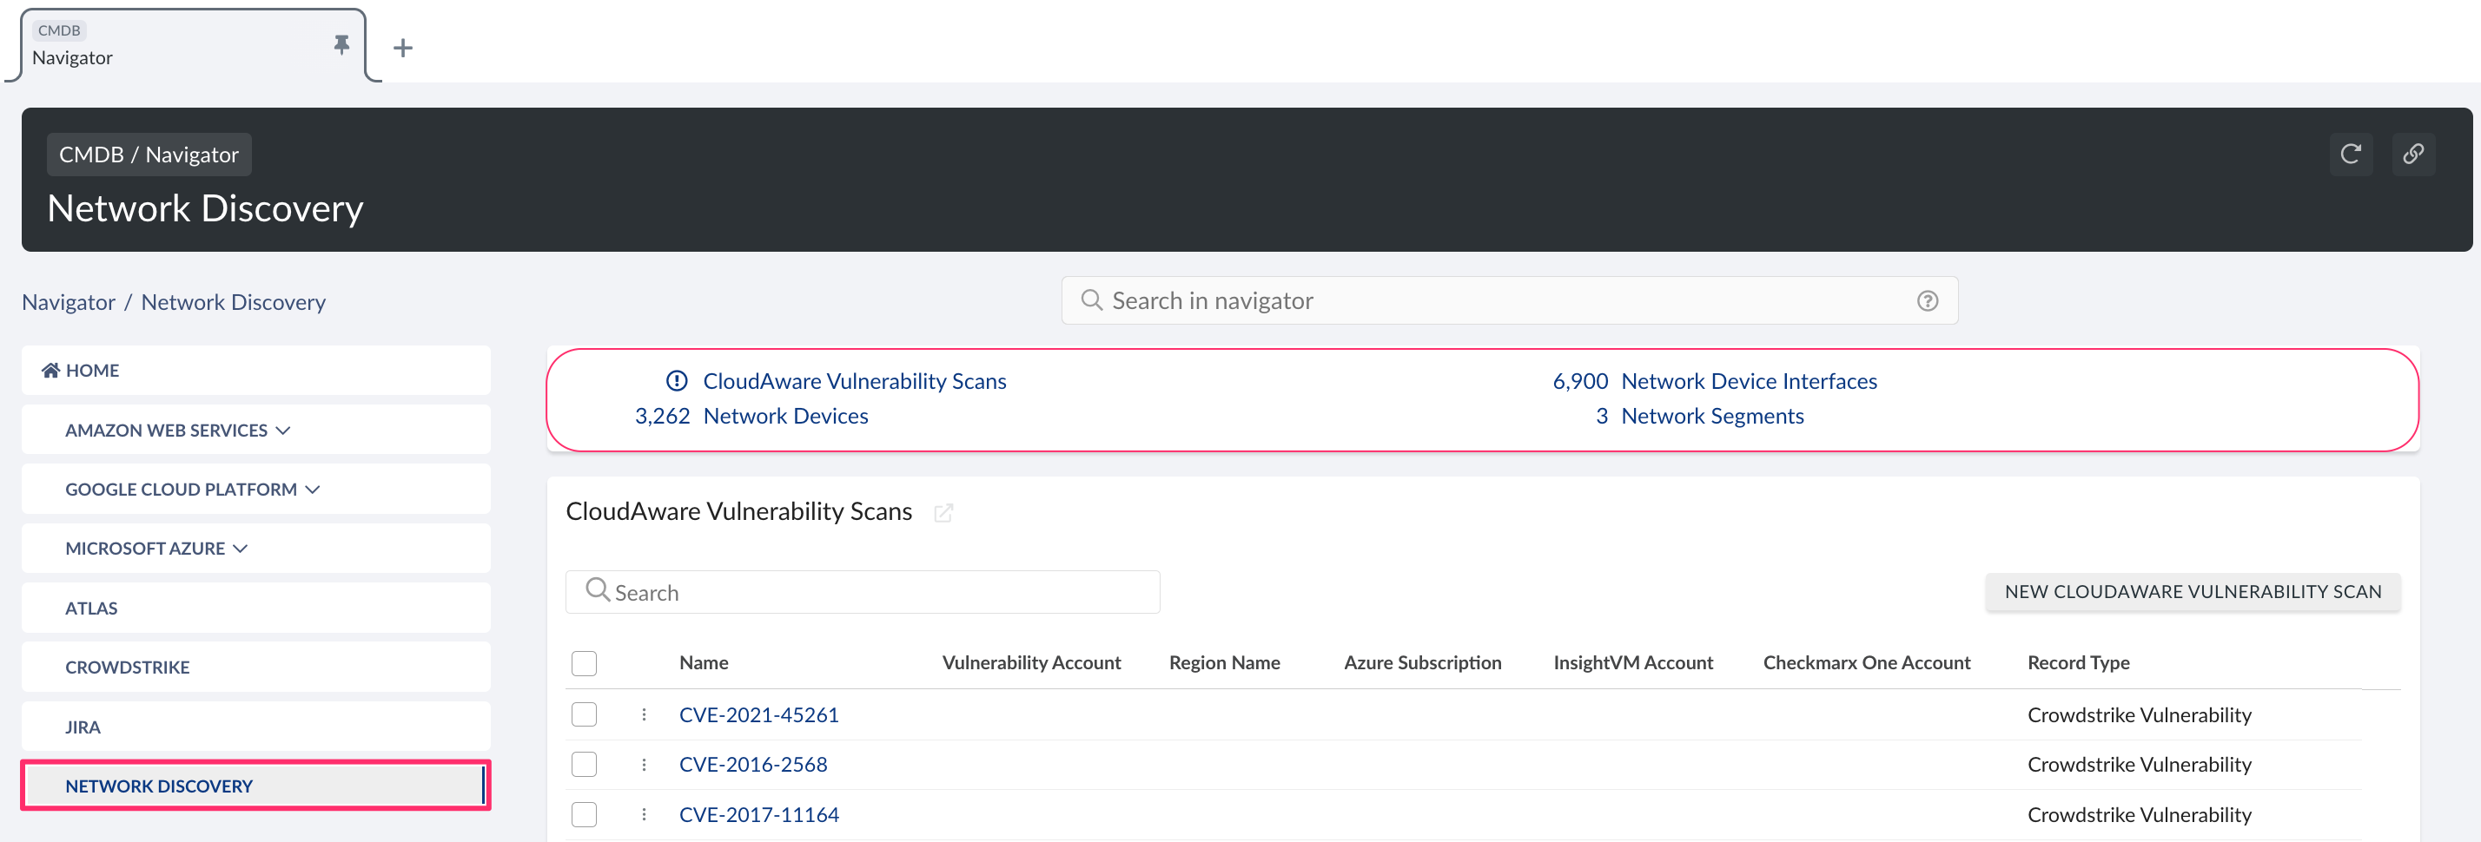Screen dimensions: 2481x842
Task: Copy link using chain icon in header
Action: (2412, 154)
